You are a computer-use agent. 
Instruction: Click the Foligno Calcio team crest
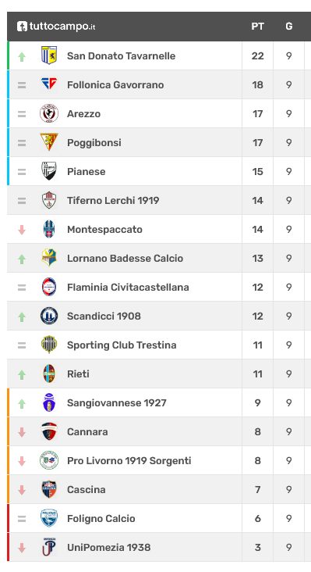pos(49,518)
